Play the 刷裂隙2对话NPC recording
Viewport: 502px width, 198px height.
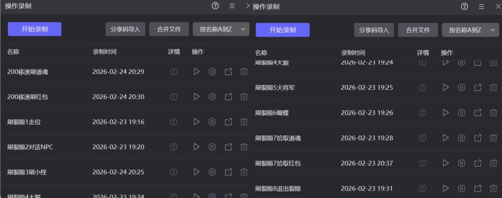pyautogui.click(x=197, y=147)
